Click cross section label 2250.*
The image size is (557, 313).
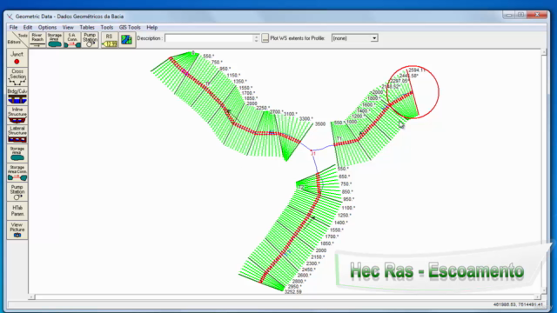263,108
